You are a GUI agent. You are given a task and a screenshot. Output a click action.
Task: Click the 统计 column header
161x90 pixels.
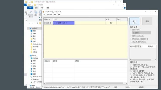pyautogui.click(x=122, y=19)
